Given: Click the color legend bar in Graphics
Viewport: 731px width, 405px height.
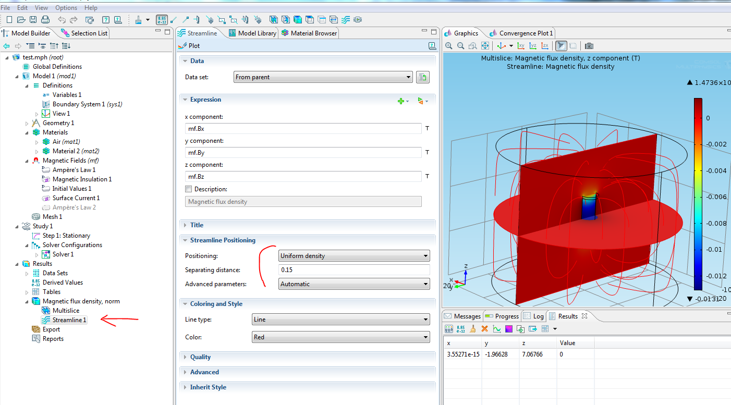Looking at the screenshot, I should tap(698, 194).
